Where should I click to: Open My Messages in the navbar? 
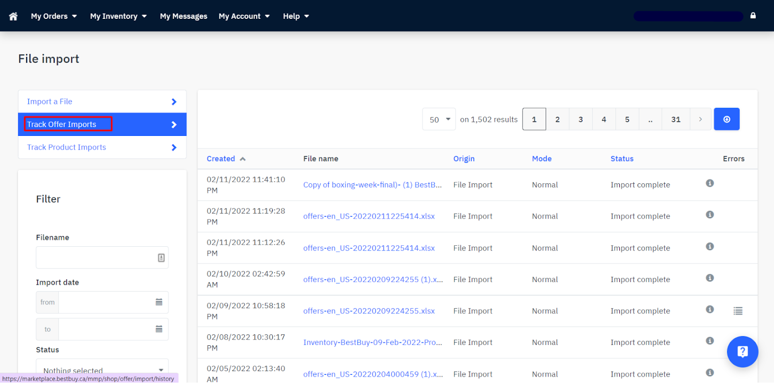pyautogui.click(x=183, y=16)
